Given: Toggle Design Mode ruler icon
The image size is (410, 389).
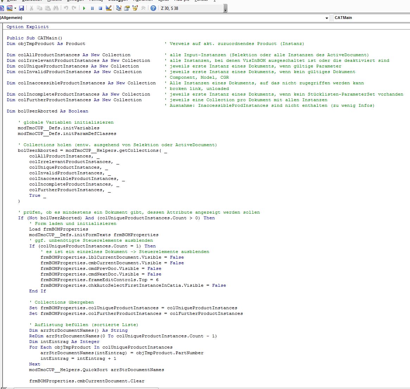Looking at the screenshot, I should tap(109, 8).
